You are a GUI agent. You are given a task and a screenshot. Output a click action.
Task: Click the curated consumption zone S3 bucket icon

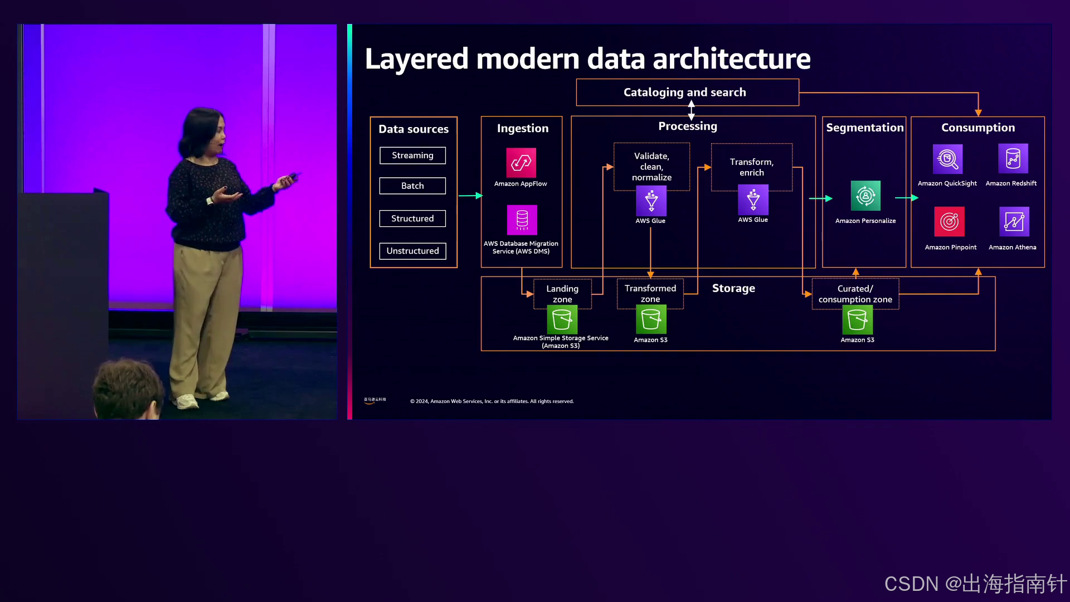click(x=857, y=320)
